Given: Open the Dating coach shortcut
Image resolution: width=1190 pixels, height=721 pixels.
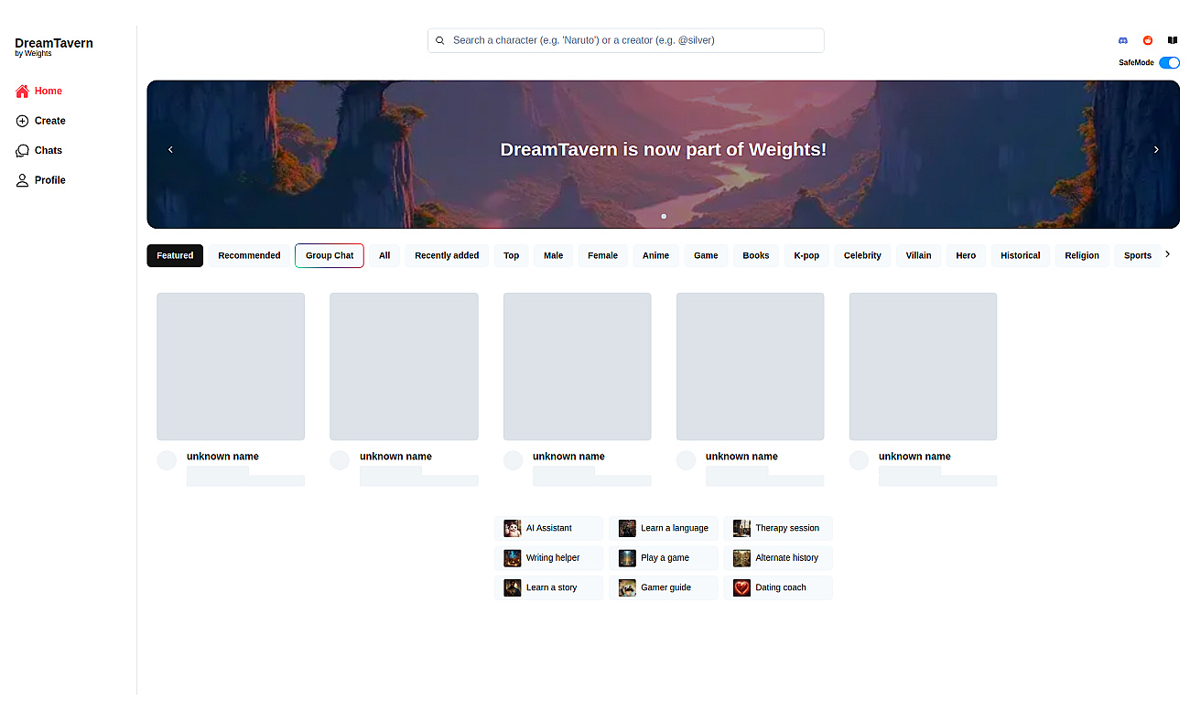Looking at the screenshot, I should coord(778,587).
